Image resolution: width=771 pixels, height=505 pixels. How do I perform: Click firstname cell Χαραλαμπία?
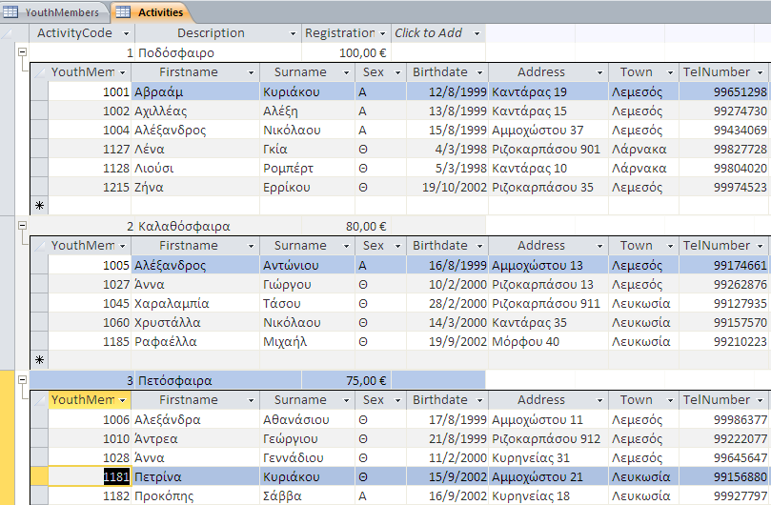[x=195, y=303]
